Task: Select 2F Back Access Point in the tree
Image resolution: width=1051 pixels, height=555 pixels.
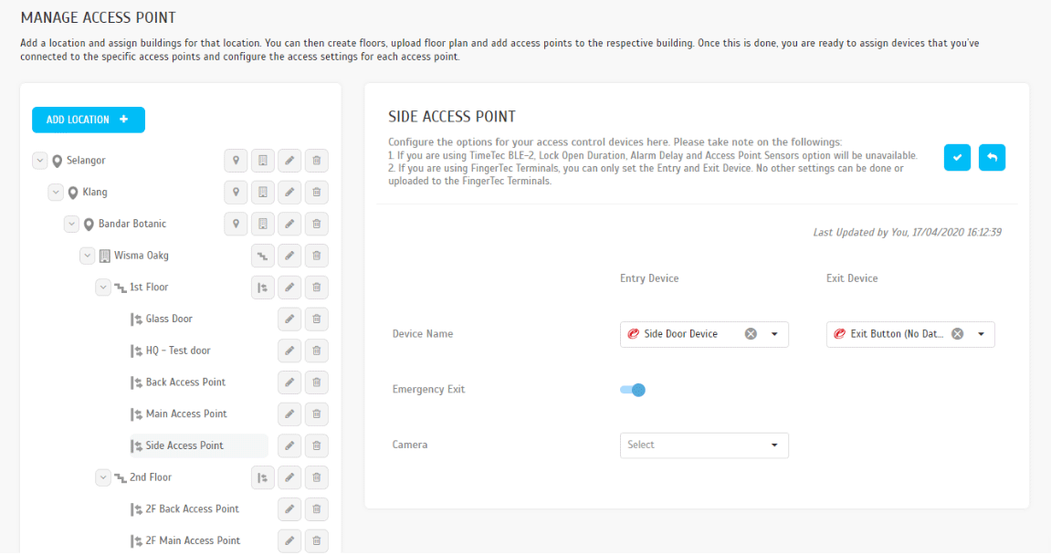Action: coord(193,508)
